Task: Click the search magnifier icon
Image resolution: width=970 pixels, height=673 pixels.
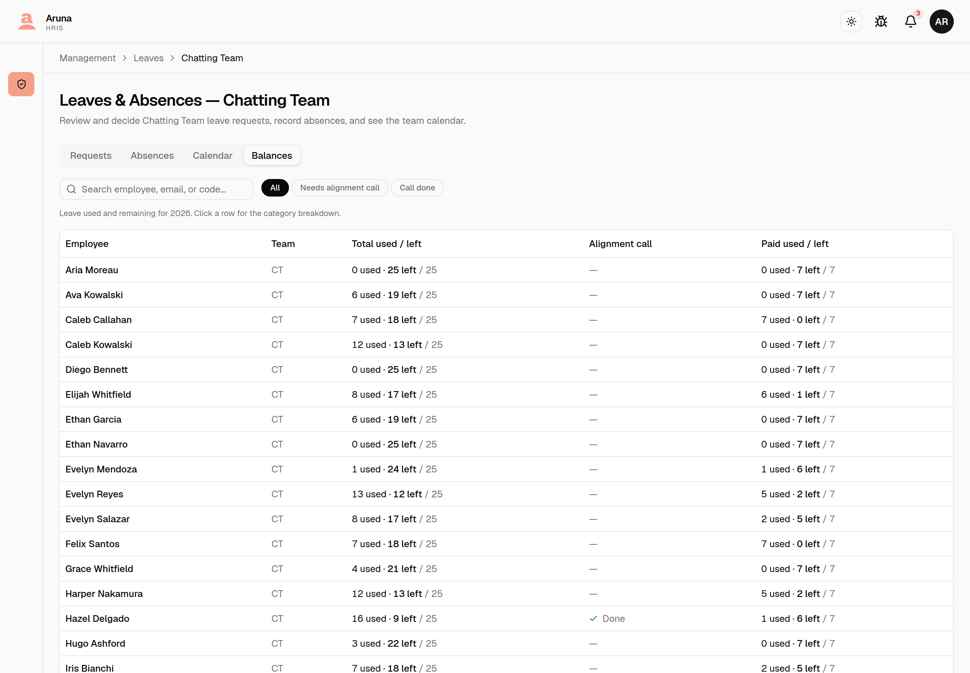Action: tap(71, 189)
